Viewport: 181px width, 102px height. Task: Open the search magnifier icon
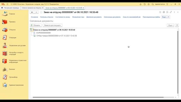click(x=153, y=4)
